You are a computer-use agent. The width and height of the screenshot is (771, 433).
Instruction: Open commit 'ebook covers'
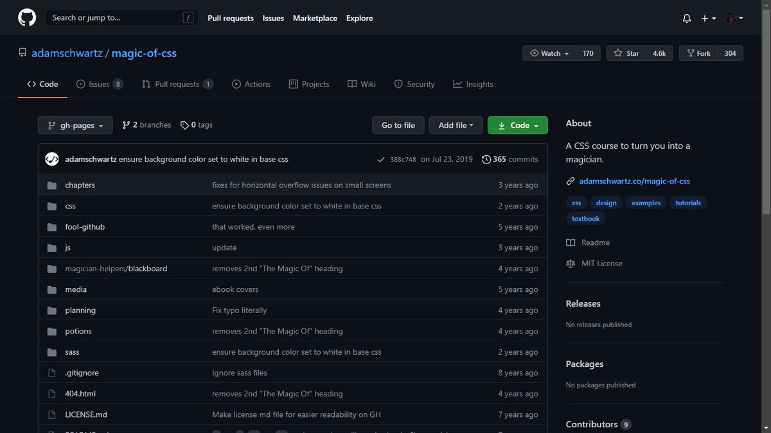tap(235, 289)
